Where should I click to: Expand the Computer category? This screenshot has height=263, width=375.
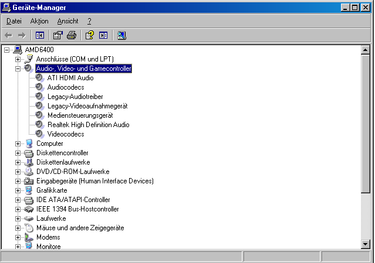pyautogui.click(x=18, y=144)
